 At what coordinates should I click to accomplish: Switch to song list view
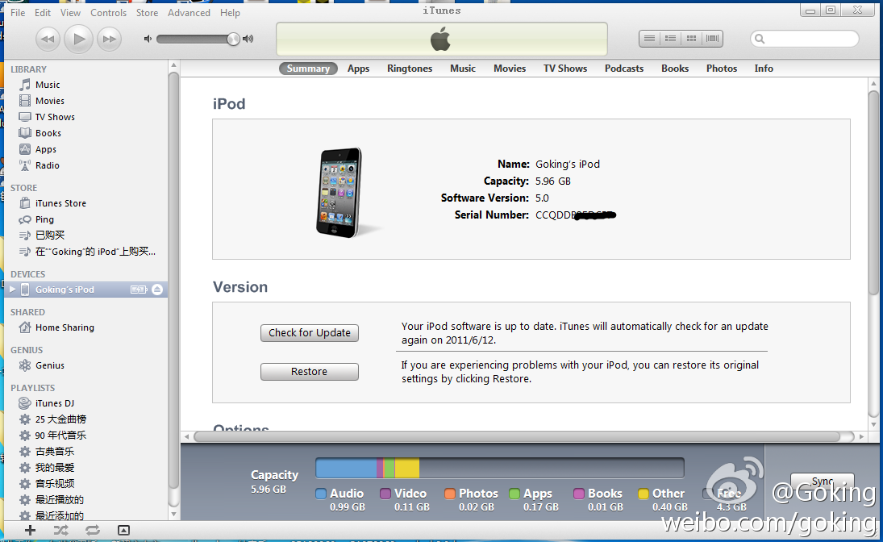coord(649,39)
